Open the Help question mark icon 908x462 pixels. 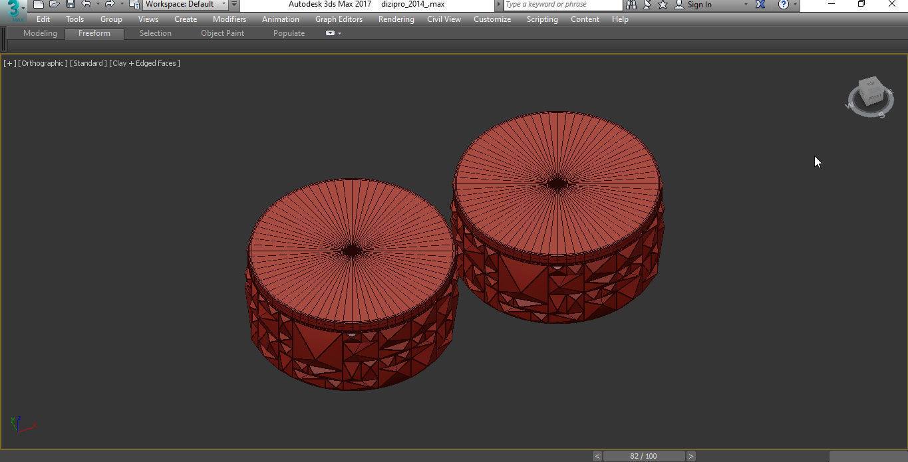[x=784, y=5]
